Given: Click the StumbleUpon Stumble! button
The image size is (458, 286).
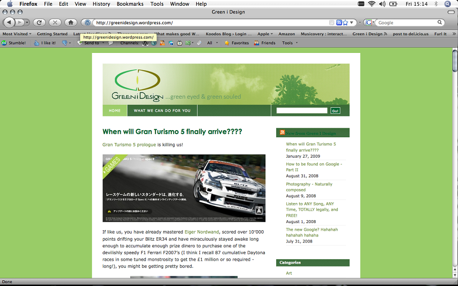Looking at the screenshot, I should [x=14, y=43].
